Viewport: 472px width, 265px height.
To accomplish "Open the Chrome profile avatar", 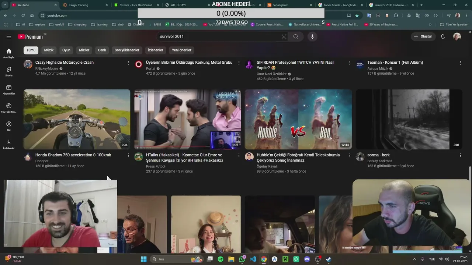I will pyautogui.click(x=458, y=15).
